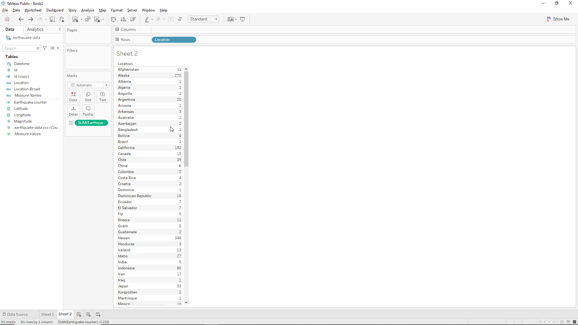
Task: Click the text type icon before SUM(Earthquake counter) pill
Action: point(71,123)
